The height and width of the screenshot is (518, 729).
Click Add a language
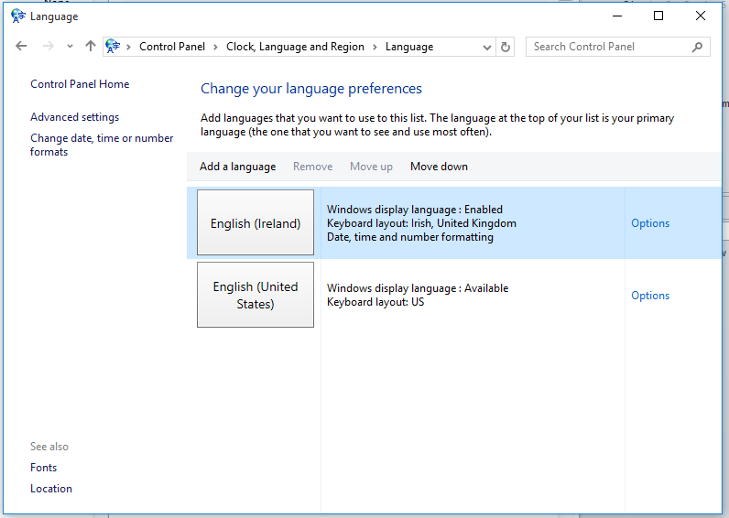click(x=237, y=167)
